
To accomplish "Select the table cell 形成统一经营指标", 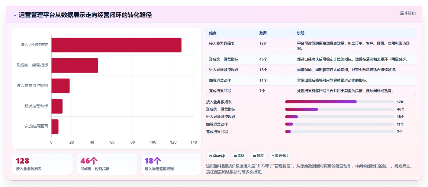I will pos(224,59).
